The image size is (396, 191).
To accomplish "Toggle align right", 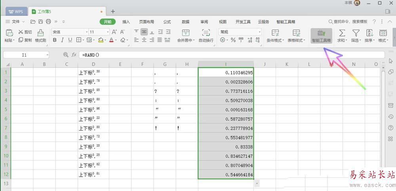I will (152, 40).
